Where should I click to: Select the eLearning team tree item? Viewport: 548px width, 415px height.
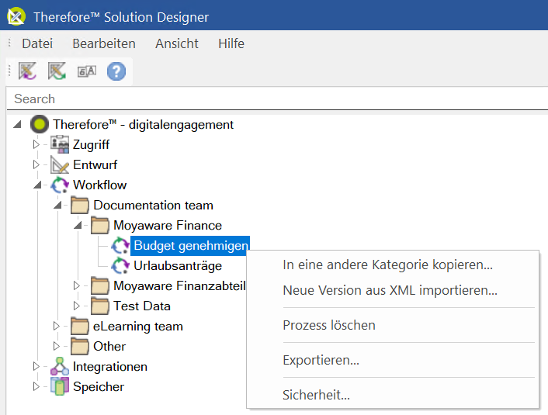138,327
